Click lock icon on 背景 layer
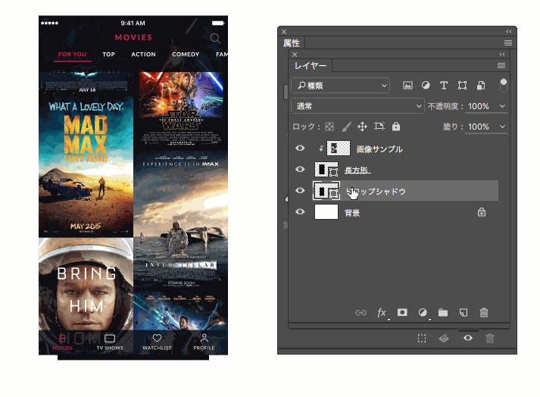 (482, 212)
